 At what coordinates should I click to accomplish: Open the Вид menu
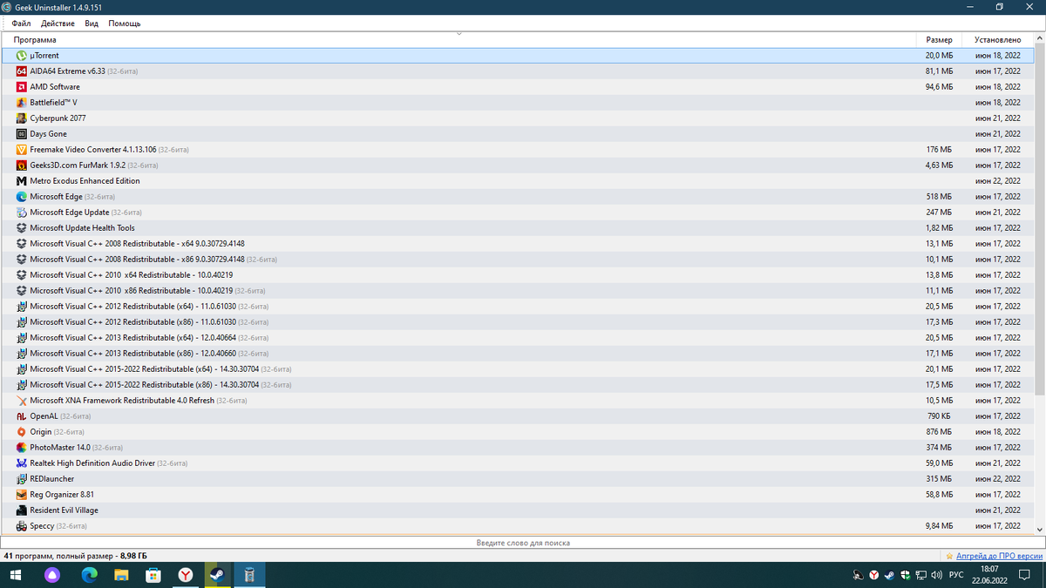coord(92,24)
